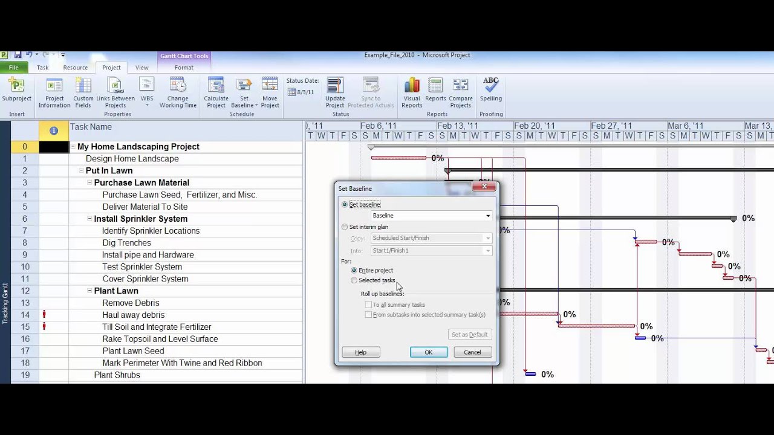774x435 pixels.
Task: Check To all summary tasks checkbox
Action: point(368,305)
